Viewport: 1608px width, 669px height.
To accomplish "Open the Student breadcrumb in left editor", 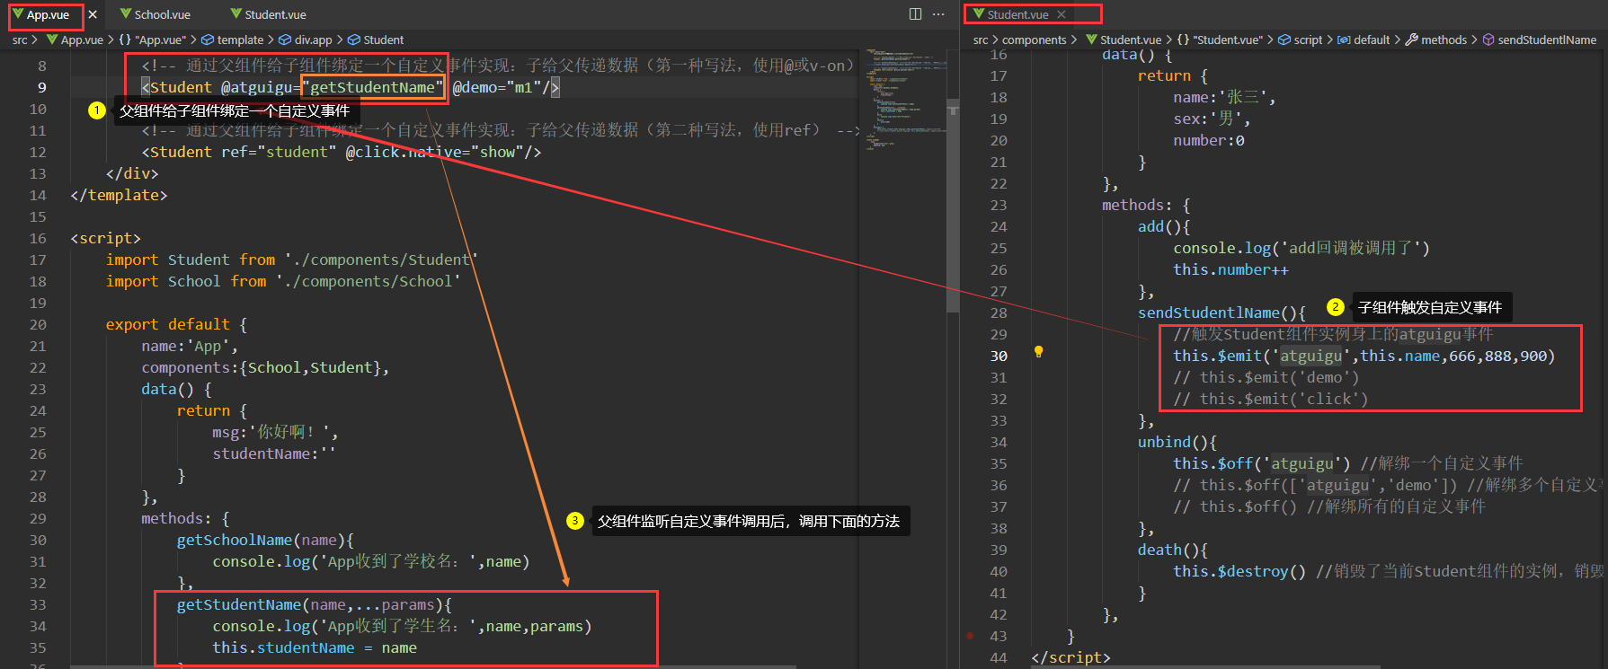I will tap(384, 40).
